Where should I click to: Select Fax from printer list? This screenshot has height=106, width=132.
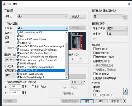(x=41, y=36)
